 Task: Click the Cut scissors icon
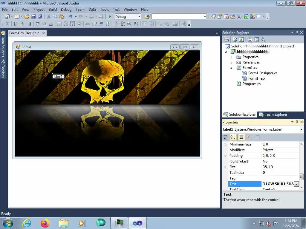pyautogui.click(x=49, y=17)
